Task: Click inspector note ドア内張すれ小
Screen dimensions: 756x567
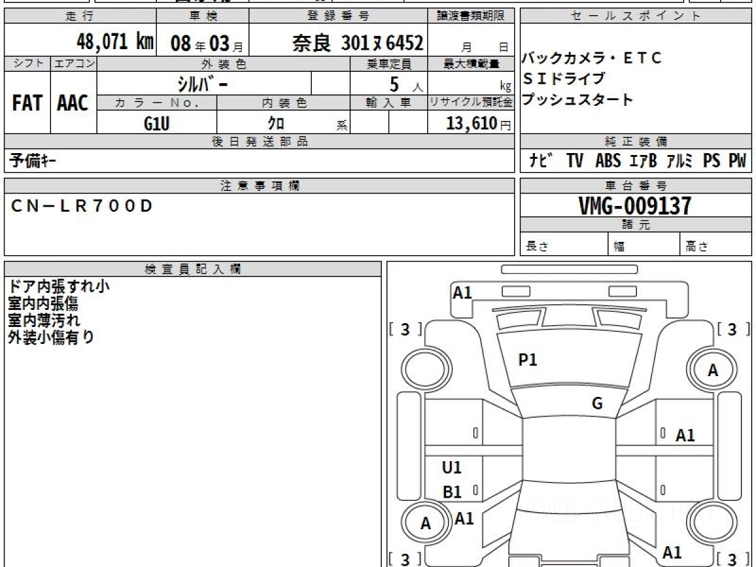Action: tap(59, 287)
